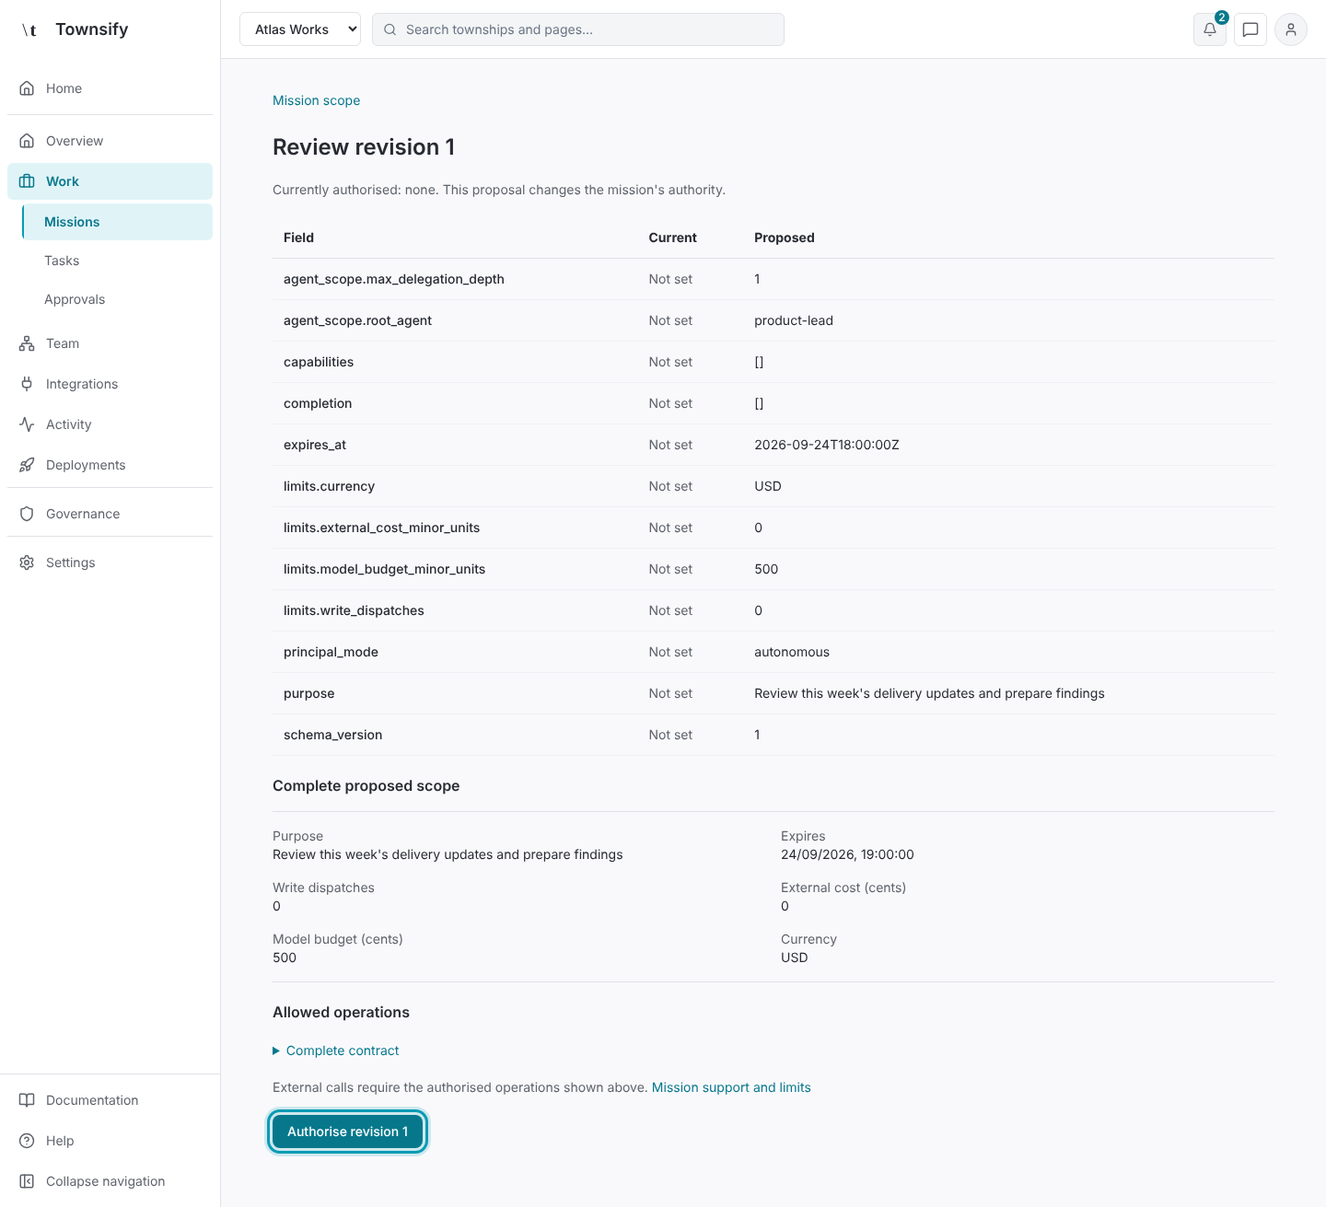The width and height of the screenshot is (1326, 1207).
Task: Click the Overview sidebar icon
Action: (27, 141)
